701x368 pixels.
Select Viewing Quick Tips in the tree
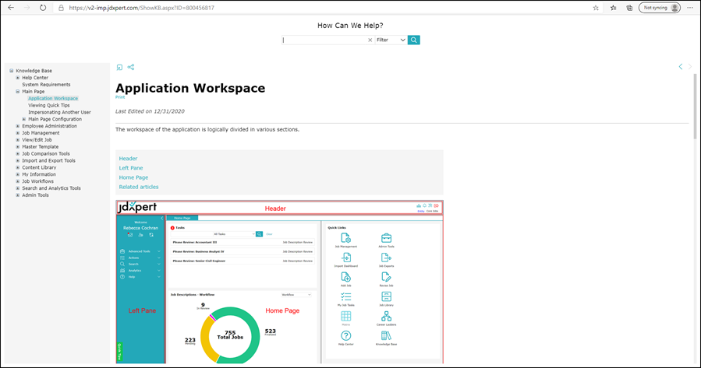pos(48,105)
